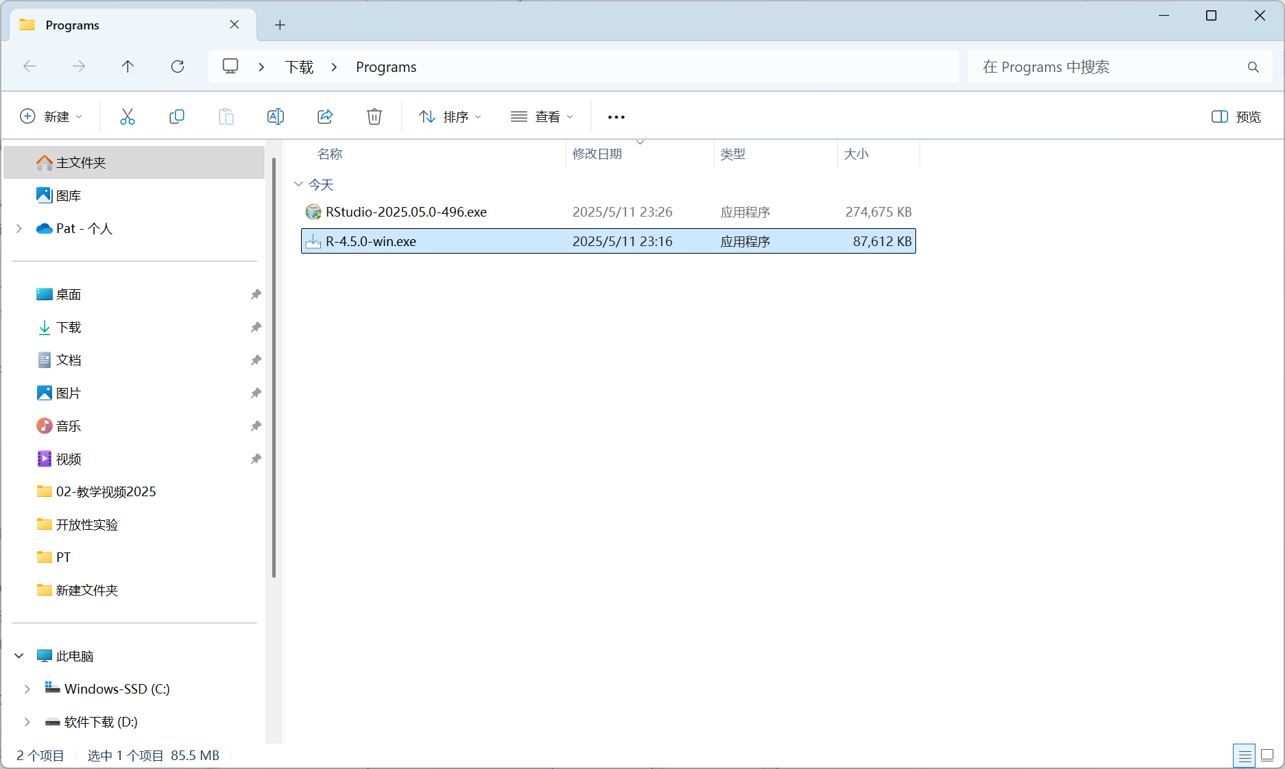Viewport: 1285px width, 769px height.
Task: Select Windows-SSD (C:) drive
Action: pyautogui.click(x=117, y=689)
